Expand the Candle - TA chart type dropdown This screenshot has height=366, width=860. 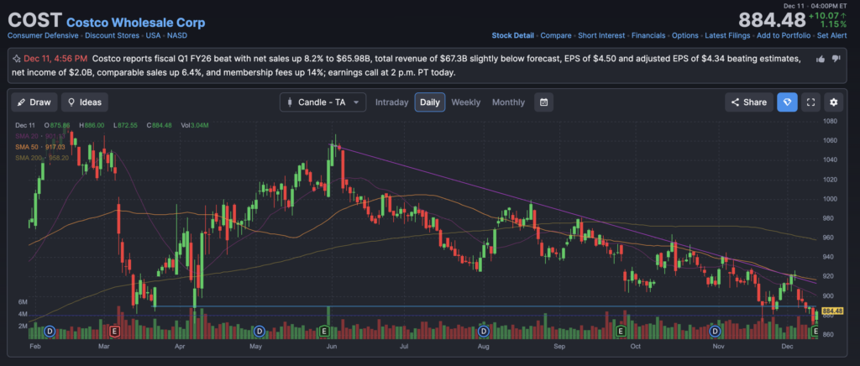[323, 102]
